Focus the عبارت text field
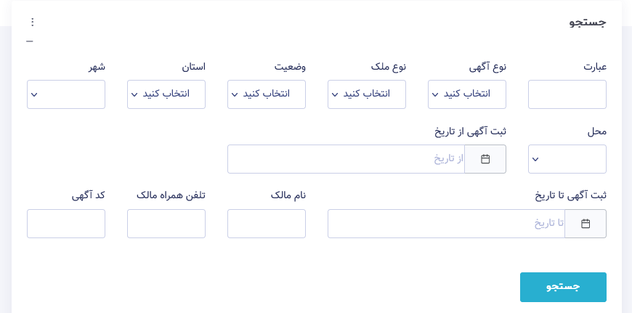This screenshot has width=632, height=313. point(567,94)
